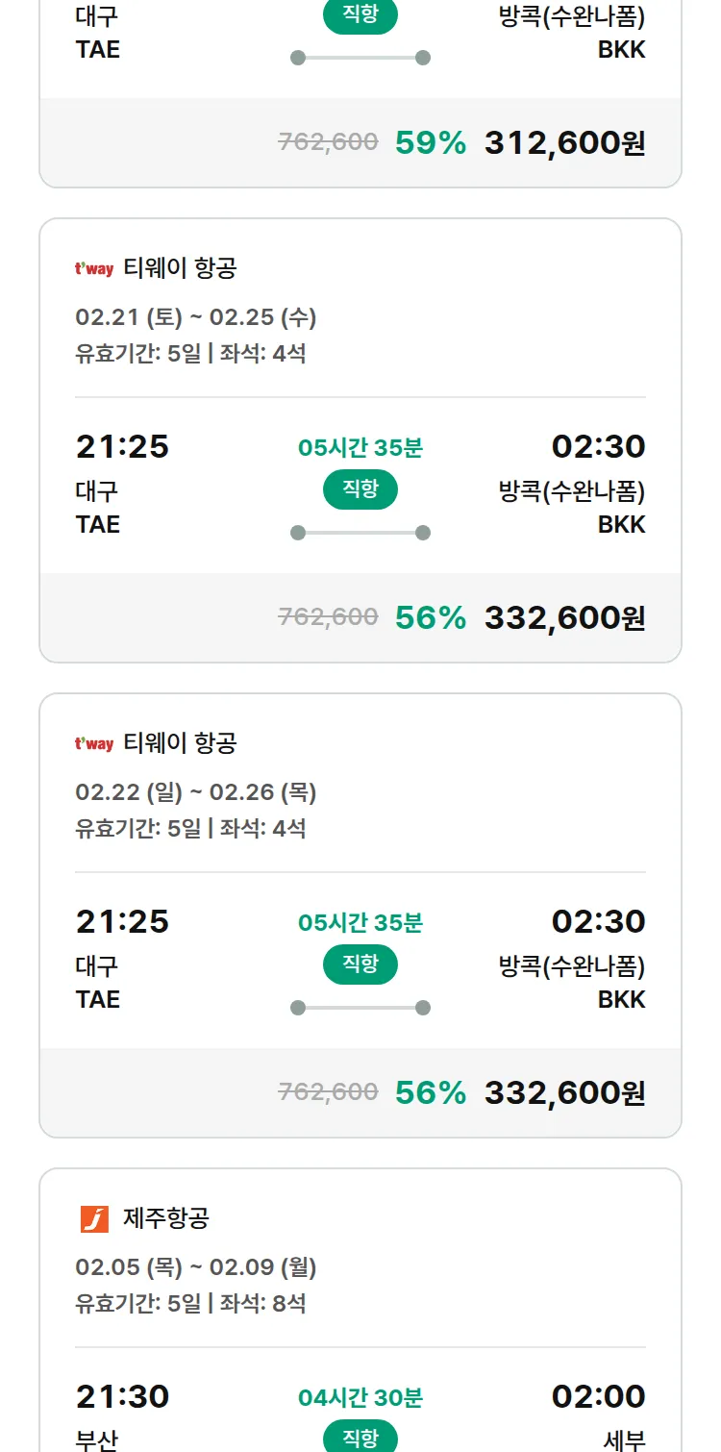This screenshot has height=1452, width=721.
Task: Click the route line on the 02.21 flight
Action: coord(360,533)
